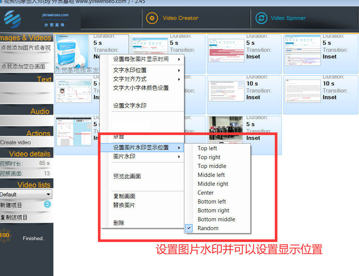Choose the checked Random position option
Viewport: 359px width, 276px height.
208,228
